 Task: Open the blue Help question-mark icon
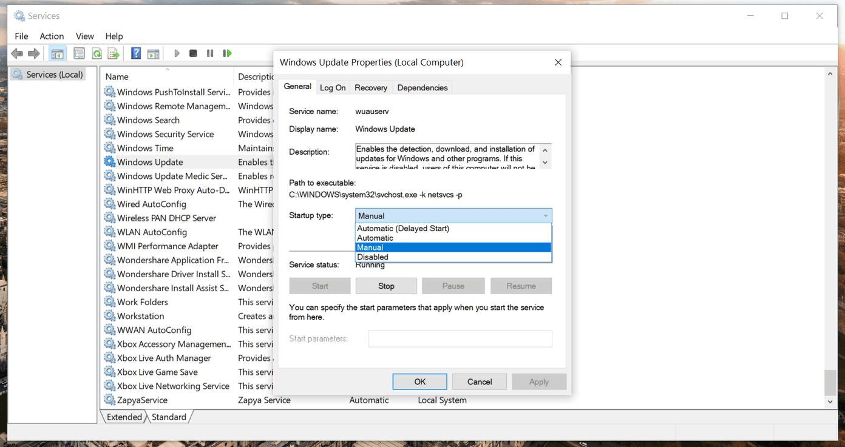pyautogui.click(x=136, y=53)
